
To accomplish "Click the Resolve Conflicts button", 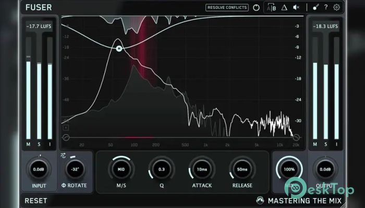I will coord(227,7).
